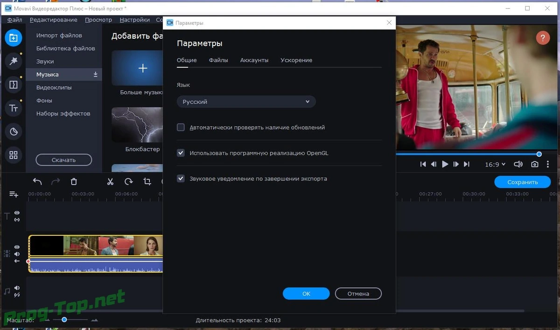Switch to the Общие tab

(187, 60)
